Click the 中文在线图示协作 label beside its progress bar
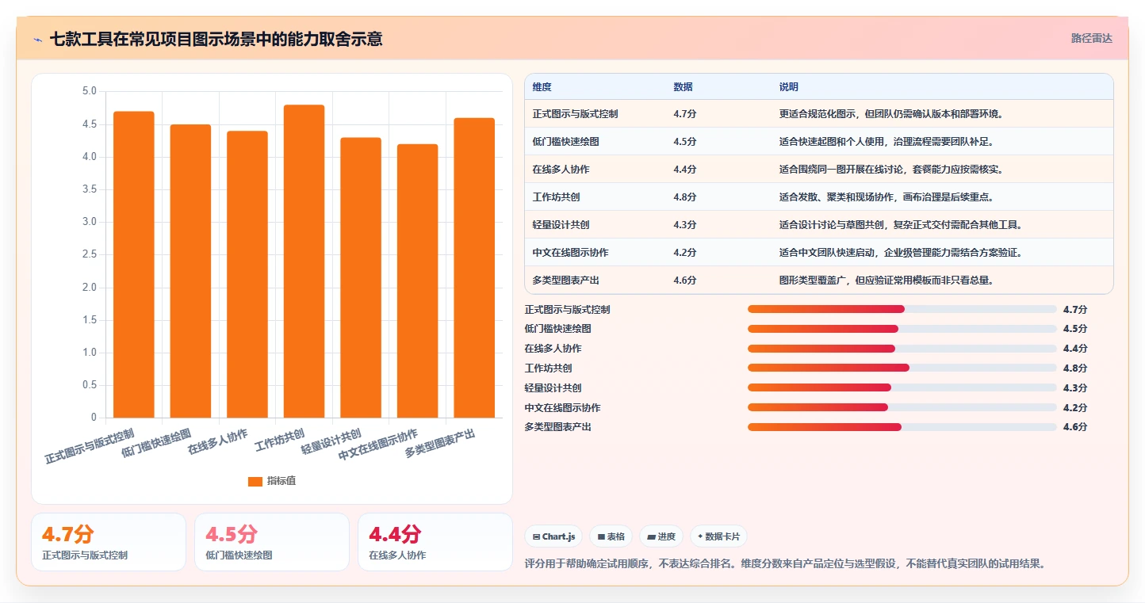Screen dimensions: 1145x603 pos(562,407)
